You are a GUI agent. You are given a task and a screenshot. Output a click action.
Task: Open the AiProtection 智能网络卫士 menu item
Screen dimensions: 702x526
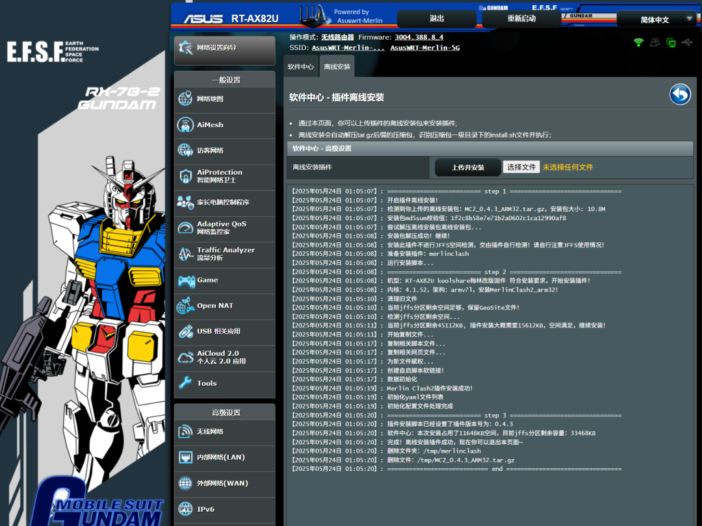click(x=225, y=177)
